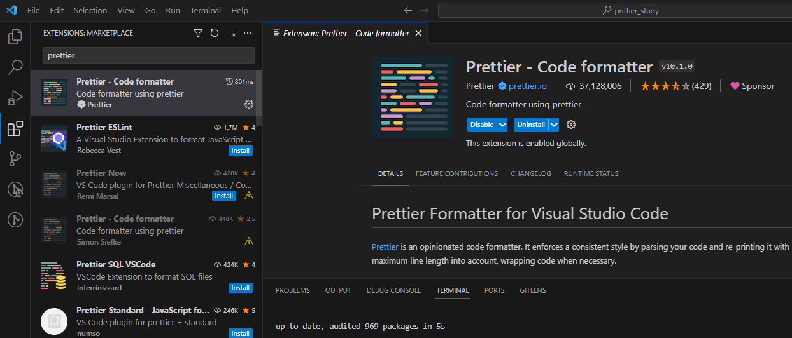This screenshot has height=338, width=792.
Task: Open the Edit menu
Action: pyautogui.click(x=57, y=10)
